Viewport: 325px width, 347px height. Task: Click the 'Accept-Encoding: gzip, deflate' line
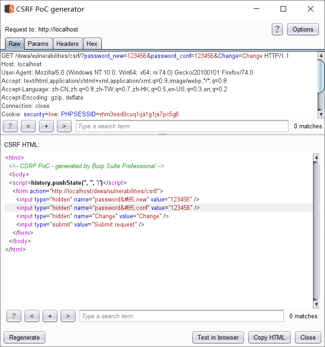[x=43, y=98]
